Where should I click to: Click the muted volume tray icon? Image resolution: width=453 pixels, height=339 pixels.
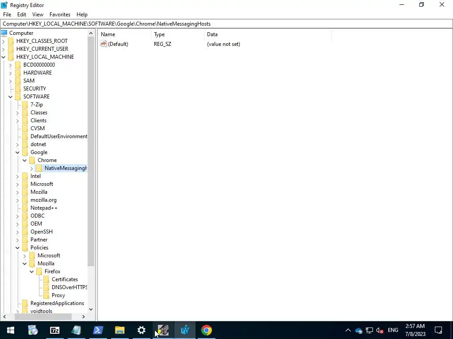(380, 330)
